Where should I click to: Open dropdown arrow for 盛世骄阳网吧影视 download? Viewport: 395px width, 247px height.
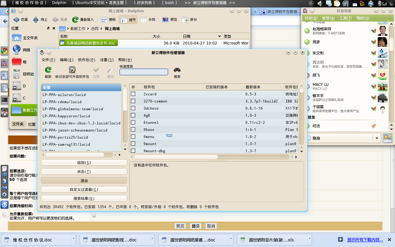coord(152,239)
